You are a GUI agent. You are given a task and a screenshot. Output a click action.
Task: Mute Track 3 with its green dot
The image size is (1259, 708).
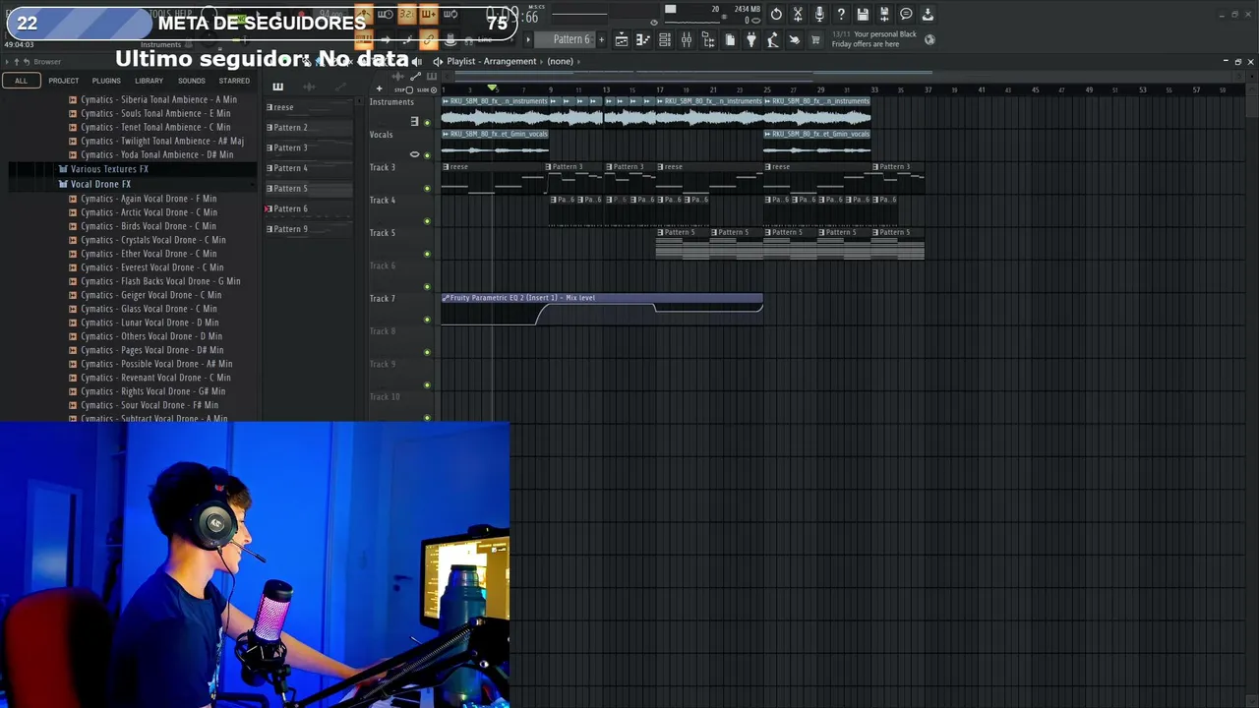(427, 188)
